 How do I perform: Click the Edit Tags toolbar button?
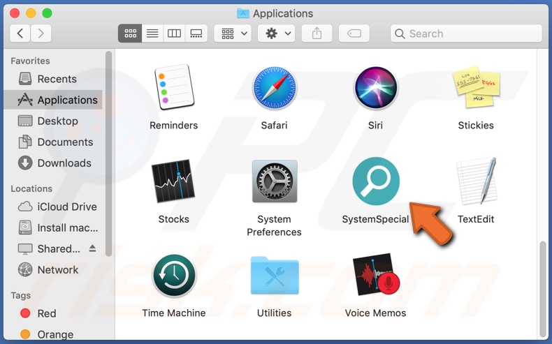click(x=354, y=33)
